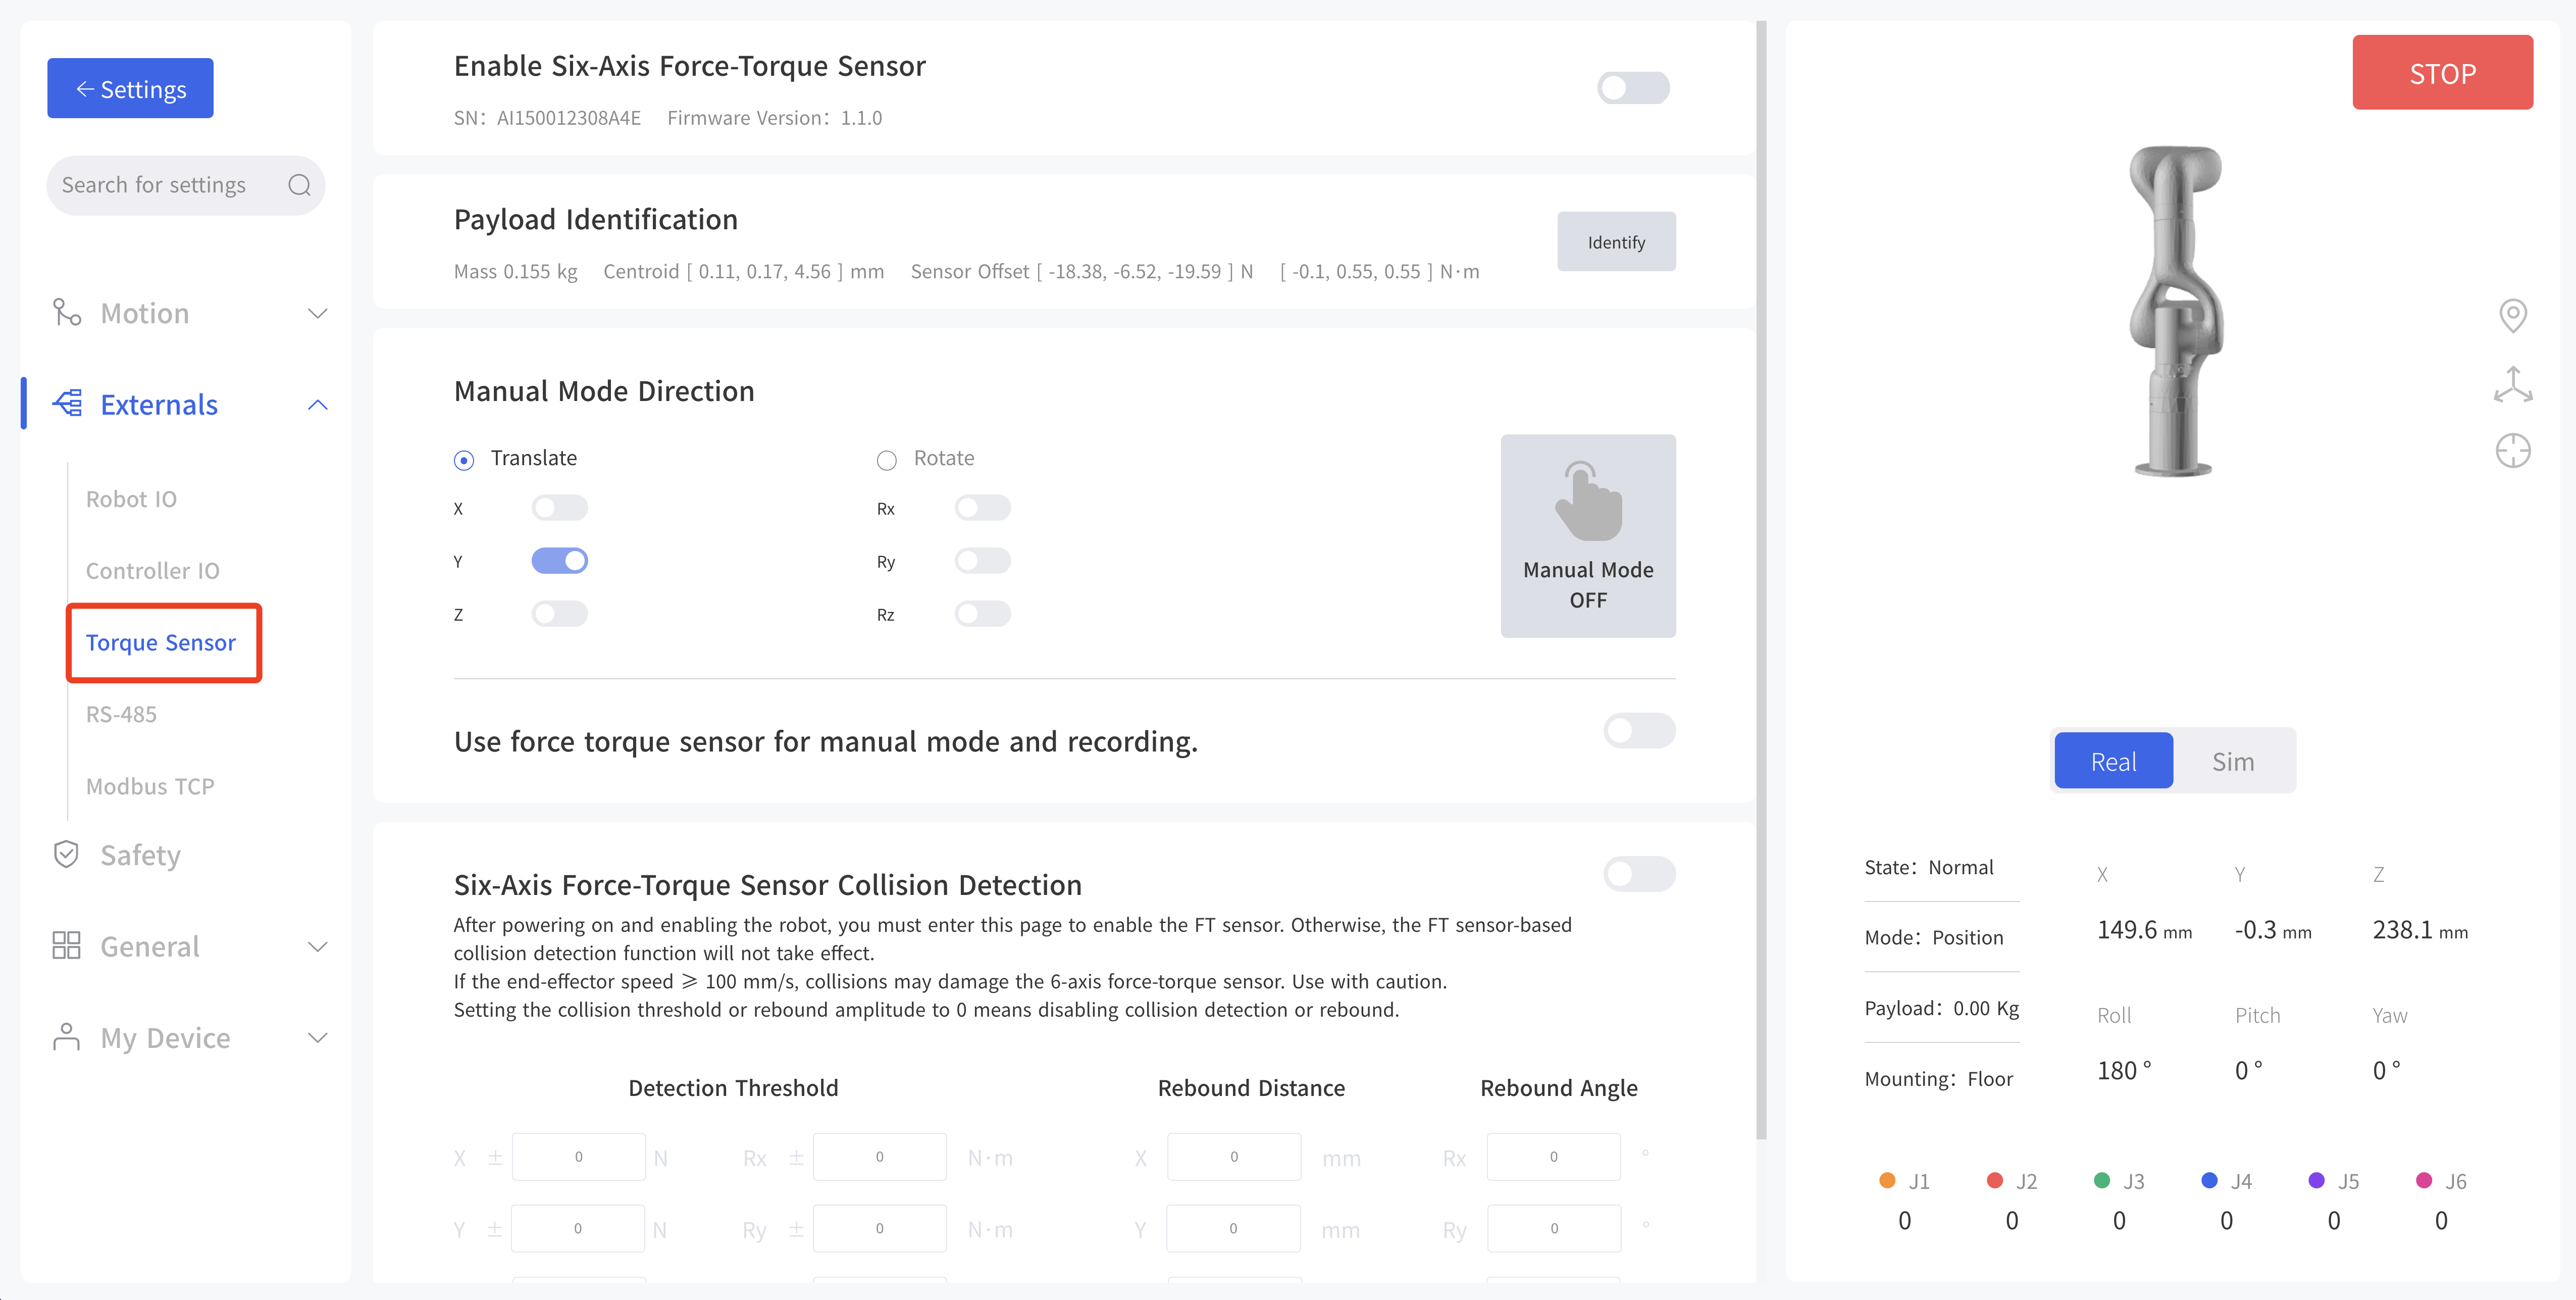Turn off the Y translate direction toggle

point(559,561)
